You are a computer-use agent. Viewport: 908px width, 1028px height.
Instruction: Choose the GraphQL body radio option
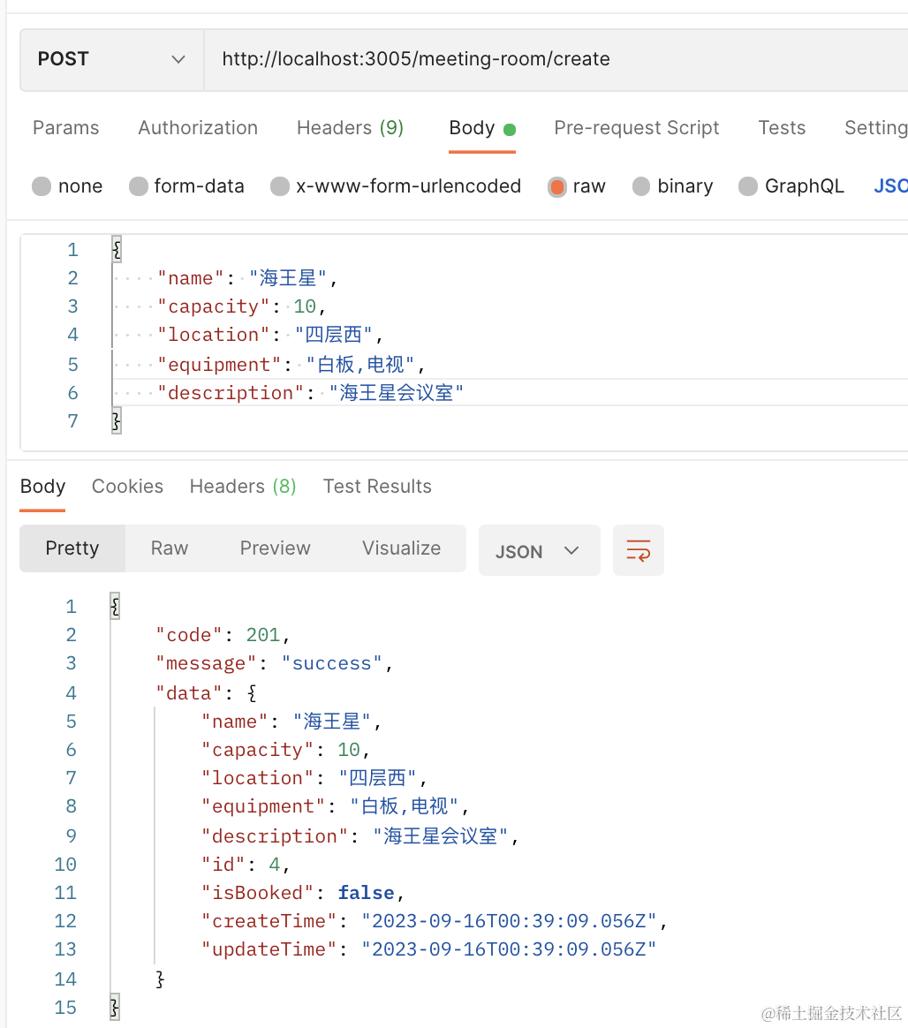click(748, 186)
